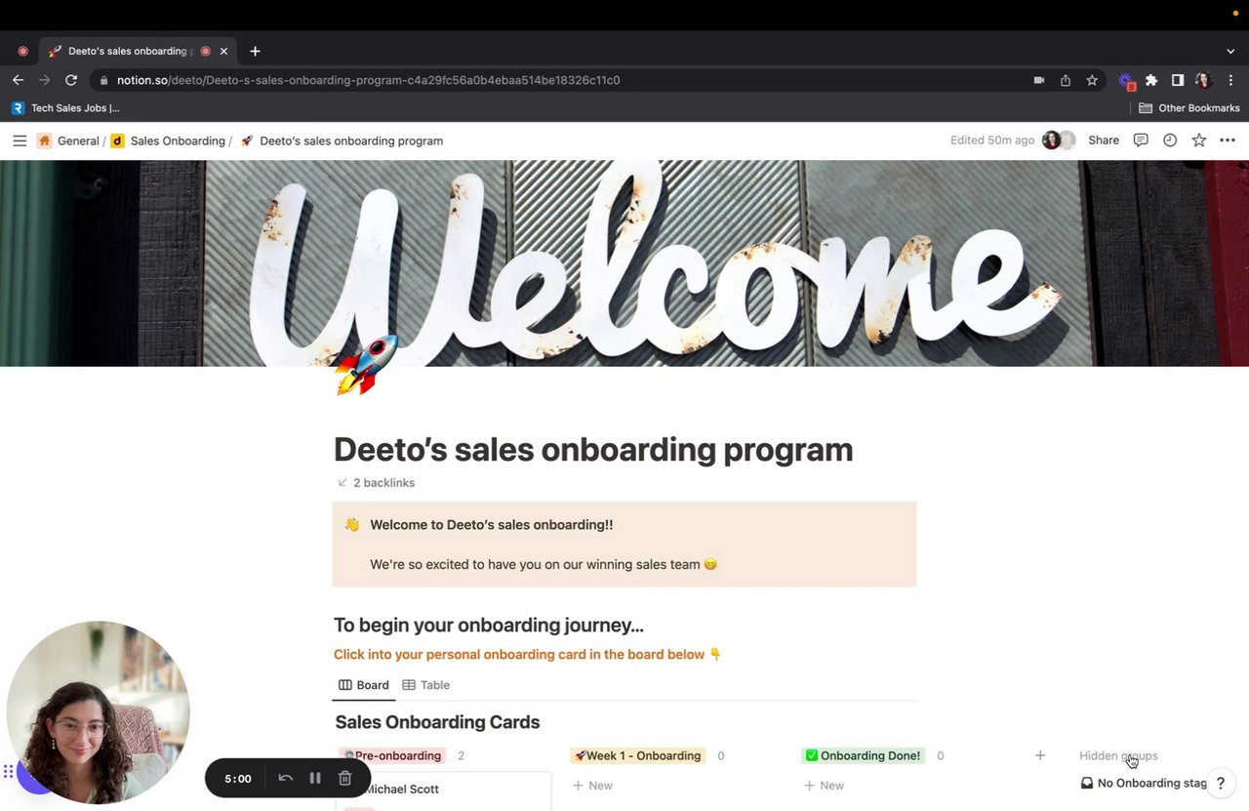Screen dimensions: 1249x811
Task: Favorite the page with Notion star
Action: [1199, 141]
